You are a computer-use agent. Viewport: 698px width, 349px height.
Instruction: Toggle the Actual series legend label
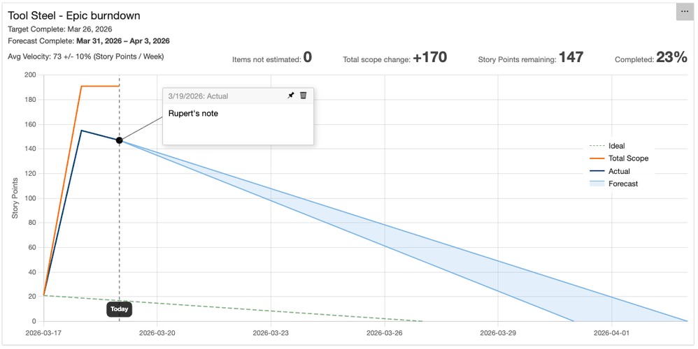(x=619, y=171)
